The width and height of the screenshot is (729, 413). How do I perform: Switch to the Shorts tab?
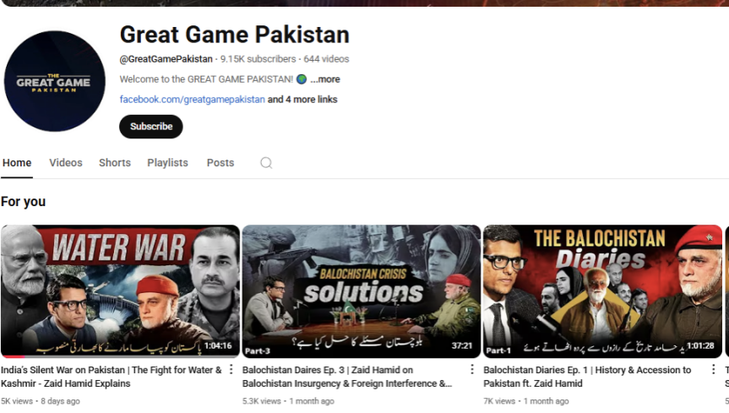click(115, 163)
